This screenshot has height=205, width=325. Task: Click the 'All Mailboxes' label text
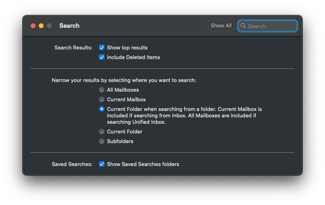123,90
